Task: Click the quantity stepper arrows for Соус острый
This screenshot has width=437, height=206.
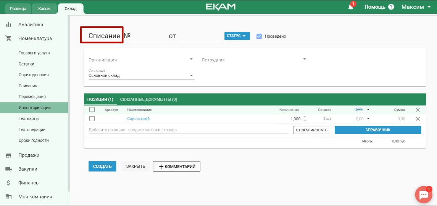Action: 305,119
